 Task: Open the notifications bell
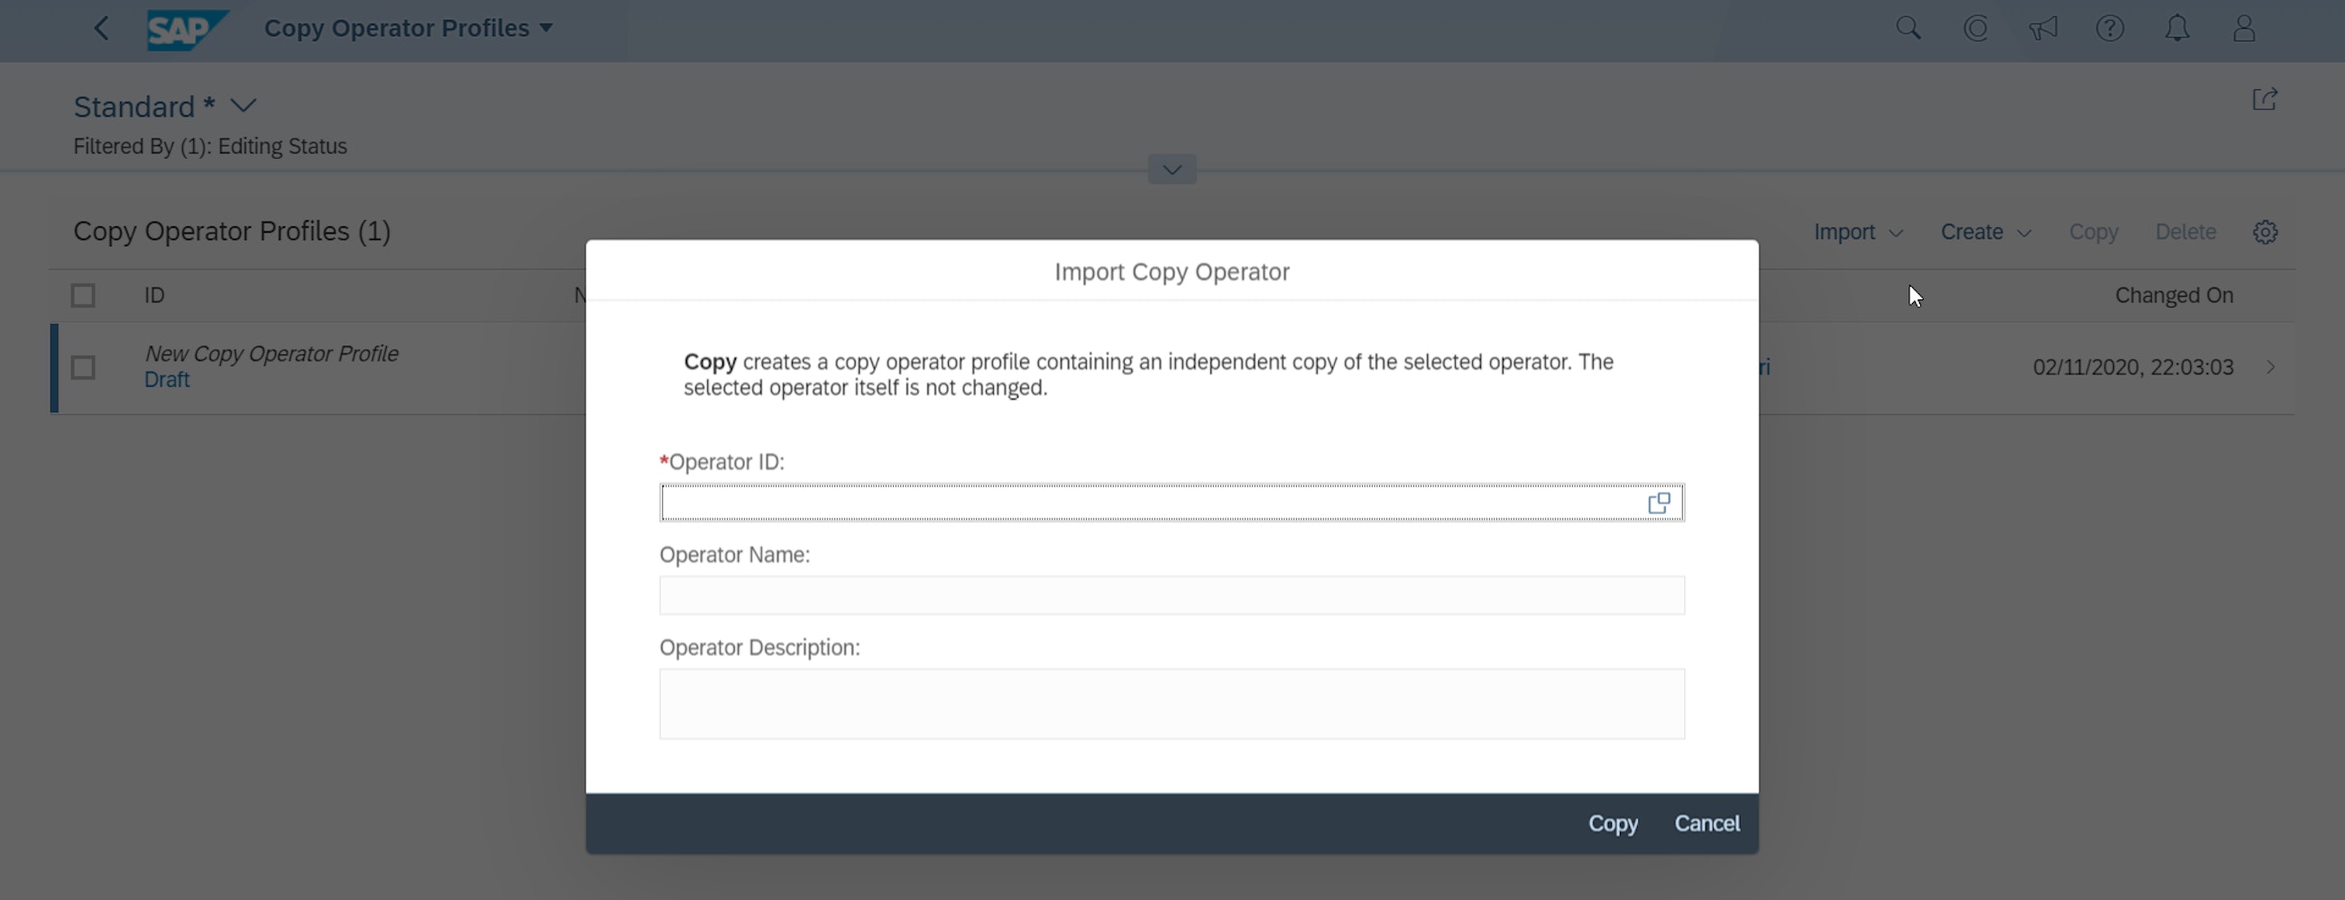(x=2176, y=28)
